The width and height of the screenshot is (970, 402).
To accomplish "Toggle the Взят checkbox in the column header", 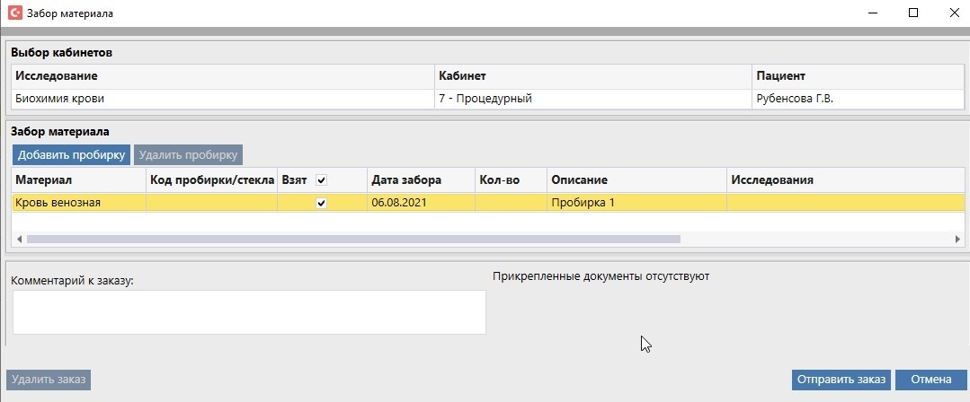I will pyautogui.click(x=322, y=180).
